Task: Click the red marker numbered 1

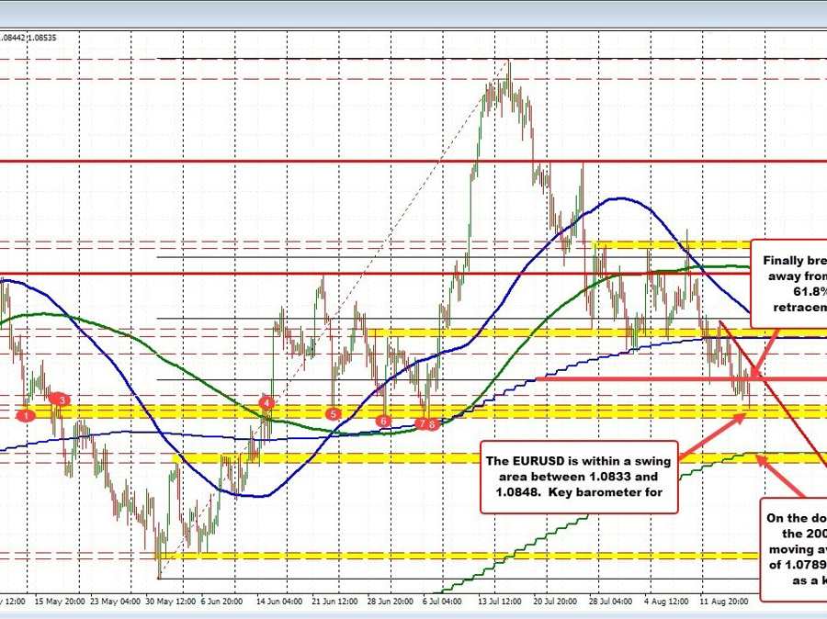Action: click(28, 415)
